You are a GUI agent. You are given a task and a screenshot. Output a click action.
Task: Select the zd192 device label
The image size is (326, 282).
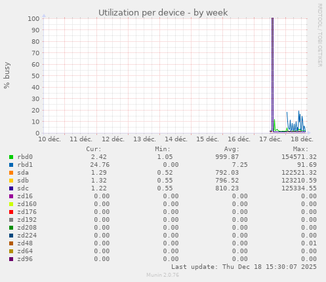pos(27,220)
